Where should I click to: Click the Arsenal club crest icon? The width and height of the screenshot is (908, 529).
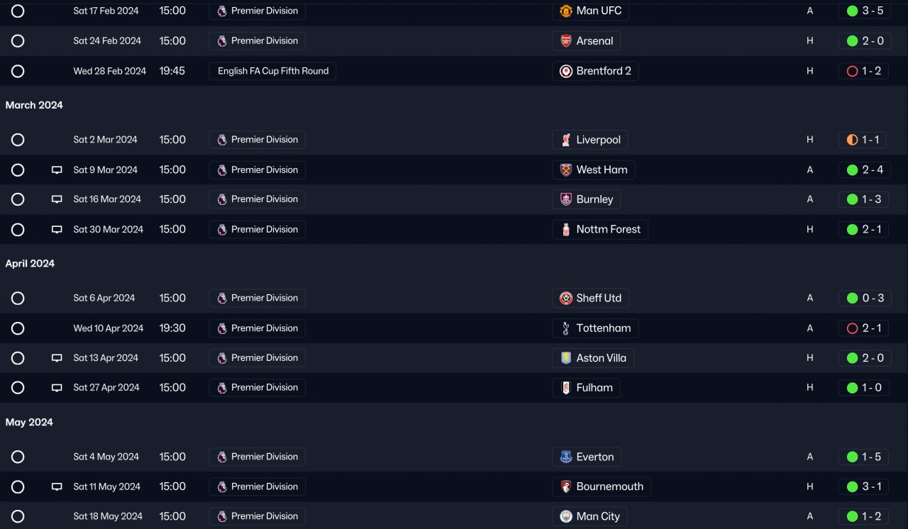(566, 41)
